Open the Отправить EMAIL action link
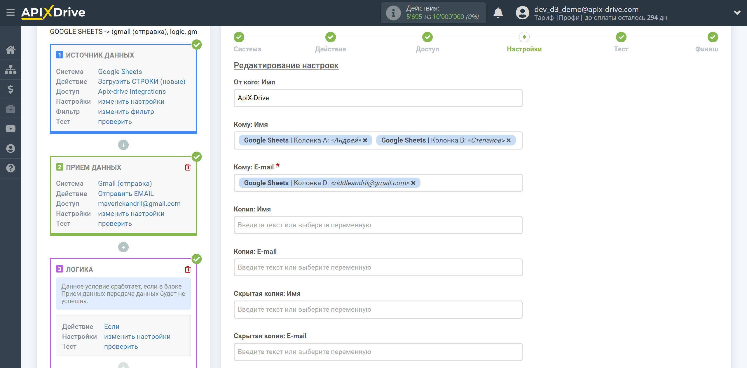This screenshot has width=747, height=368. coord(126,194)
